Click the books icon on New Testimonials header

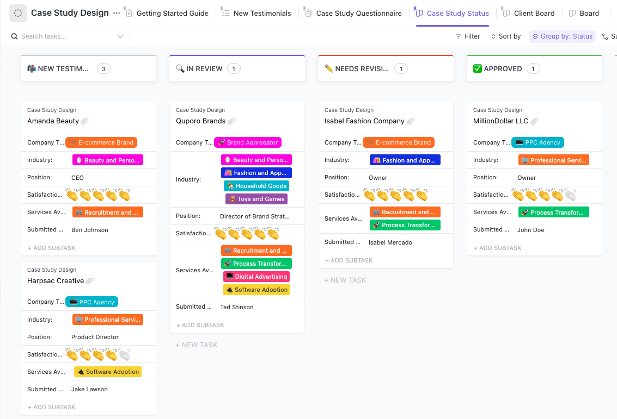31,68
